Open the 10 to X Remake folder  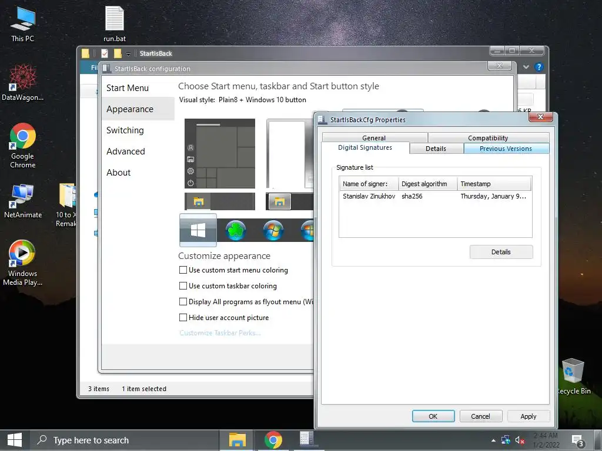click(x=66, y=205)
